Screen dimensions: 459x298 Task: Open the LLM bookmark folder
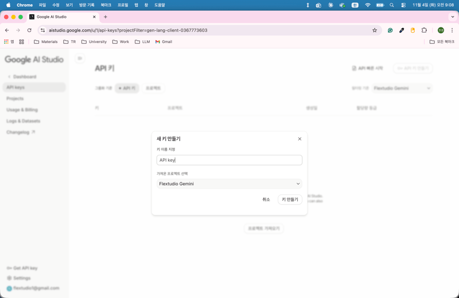click(142, 42)
